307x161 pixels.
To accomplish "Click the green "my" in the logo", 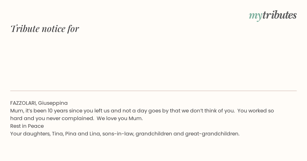I will coord(255,16).
